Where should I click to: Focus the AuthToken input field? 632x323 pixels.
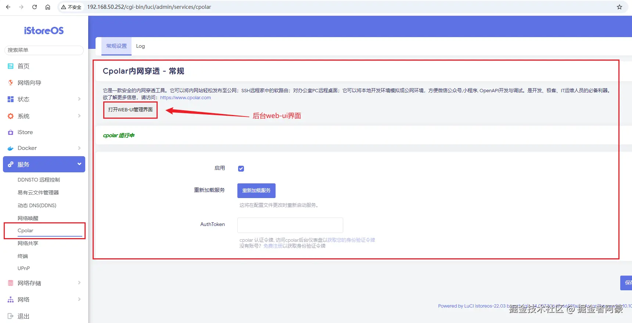(290, 225)
